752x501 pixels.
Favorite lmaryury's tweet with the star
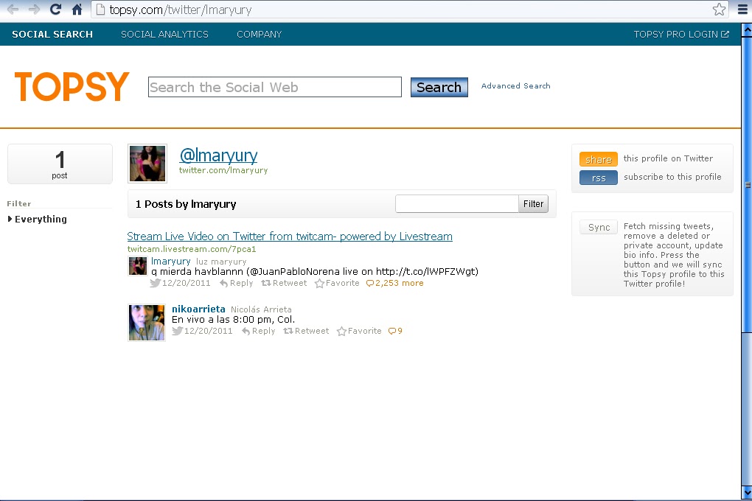click(x=337, y=284)
